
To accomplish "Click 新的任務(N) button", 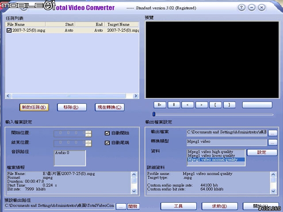I will (34, 107).
